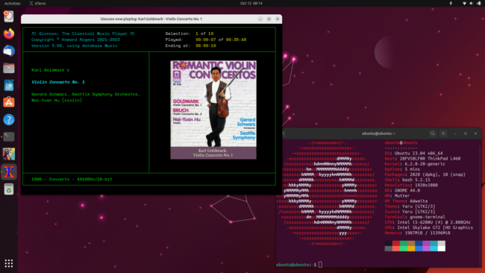
Task: Open the XTerm app menu in top bar
Action: [37, 4]
